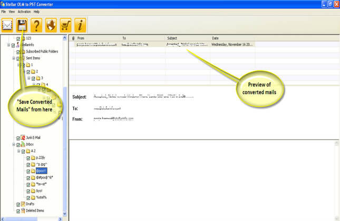Collapse the A 2 folder node
Viewport: 340px width, 221px height.
(x=18, y=151)
